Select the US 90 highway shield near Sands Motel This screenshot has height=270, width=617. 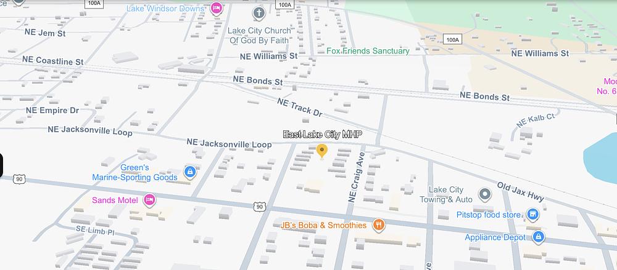[x=259, y=207]
